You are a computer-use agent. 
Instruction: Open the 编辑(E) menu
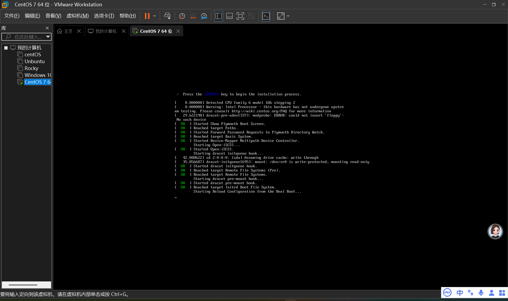32,16
